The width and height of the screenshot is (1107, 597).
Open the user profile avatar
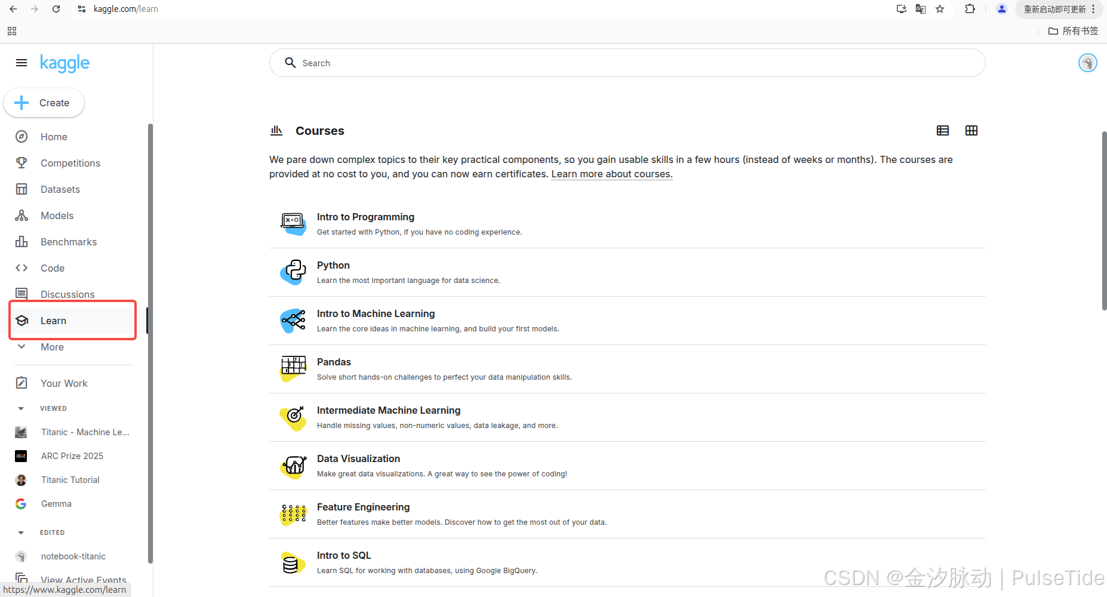tap(1087, 63)
